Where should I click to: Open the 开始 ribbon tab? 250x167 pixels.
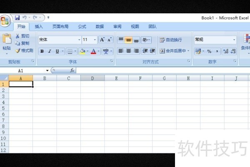point(21,27)
